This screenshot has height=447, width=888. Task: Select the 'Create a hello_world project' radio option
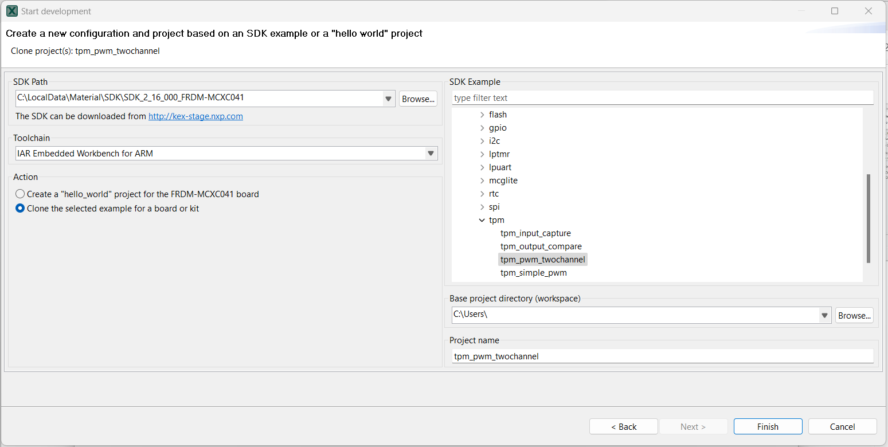(20, 194)
